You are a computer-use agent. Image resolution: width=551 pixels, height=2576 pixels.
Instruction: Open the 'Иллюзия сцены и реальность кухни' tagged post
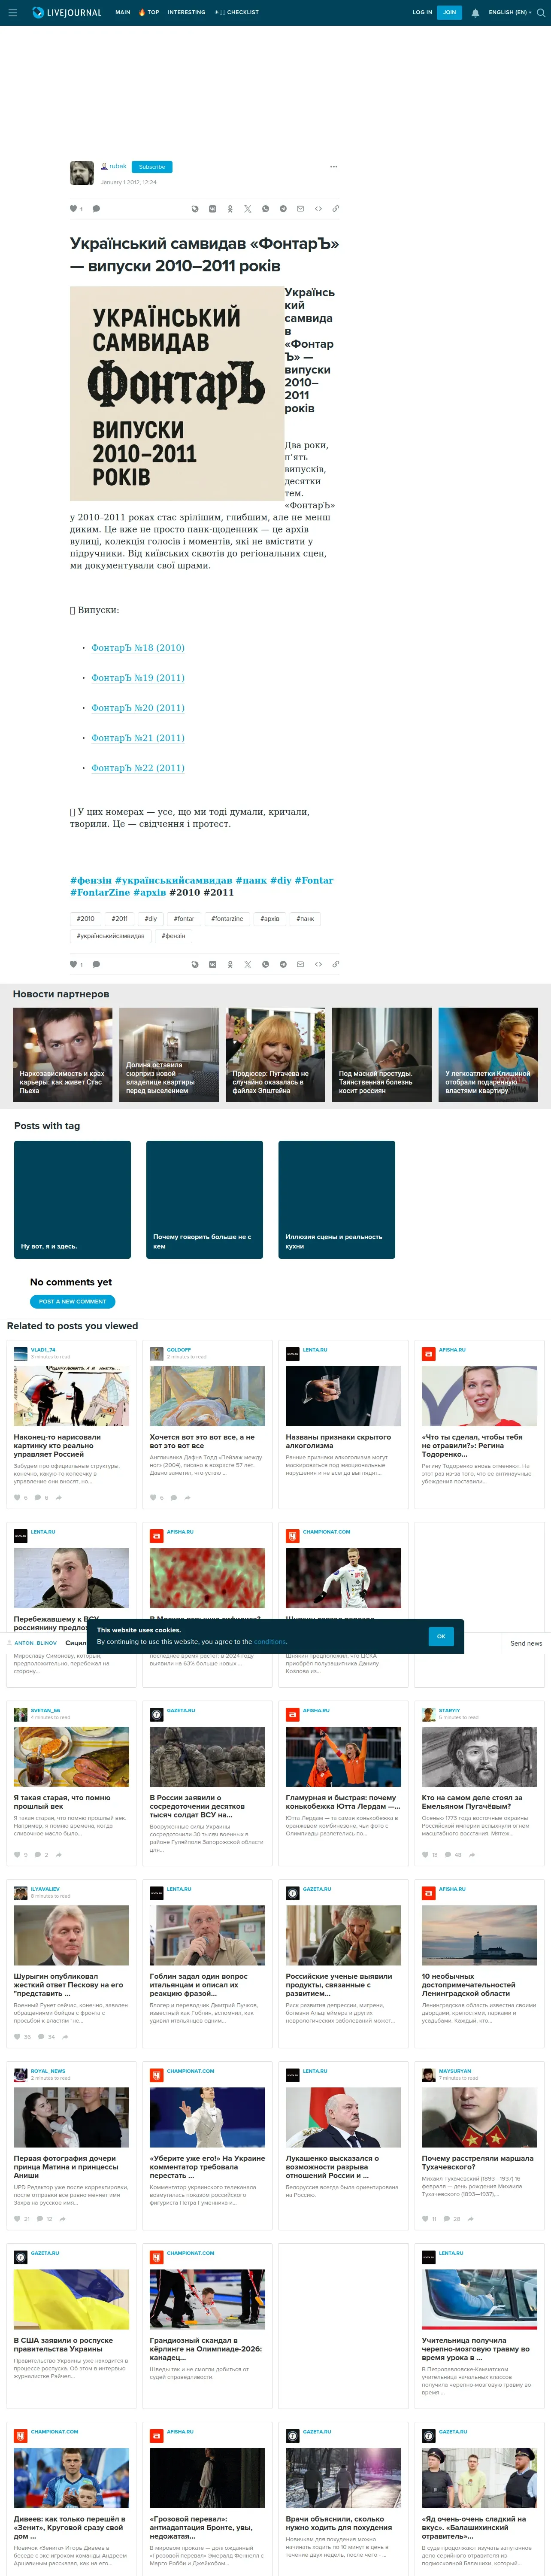[x=336, y=1199]
